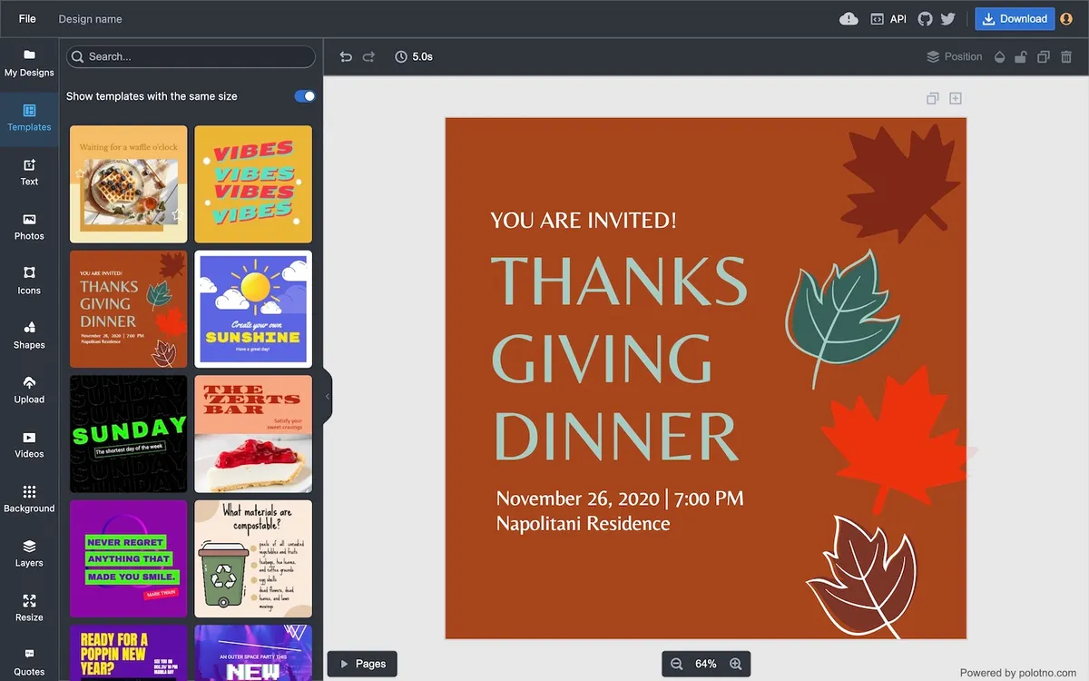This screenshot has width=1089, height=681.
Task: Switch to the Photos tab
Action: tap(29, 226)
